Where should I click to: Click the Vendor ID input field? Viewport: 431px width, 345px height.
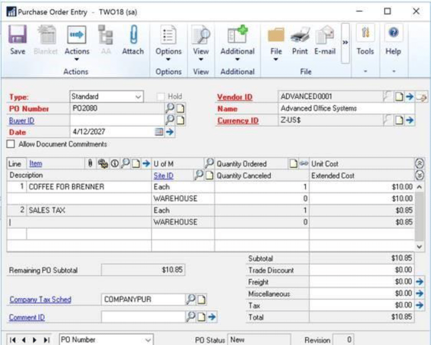pyautogui.click(x=330, y=96)
